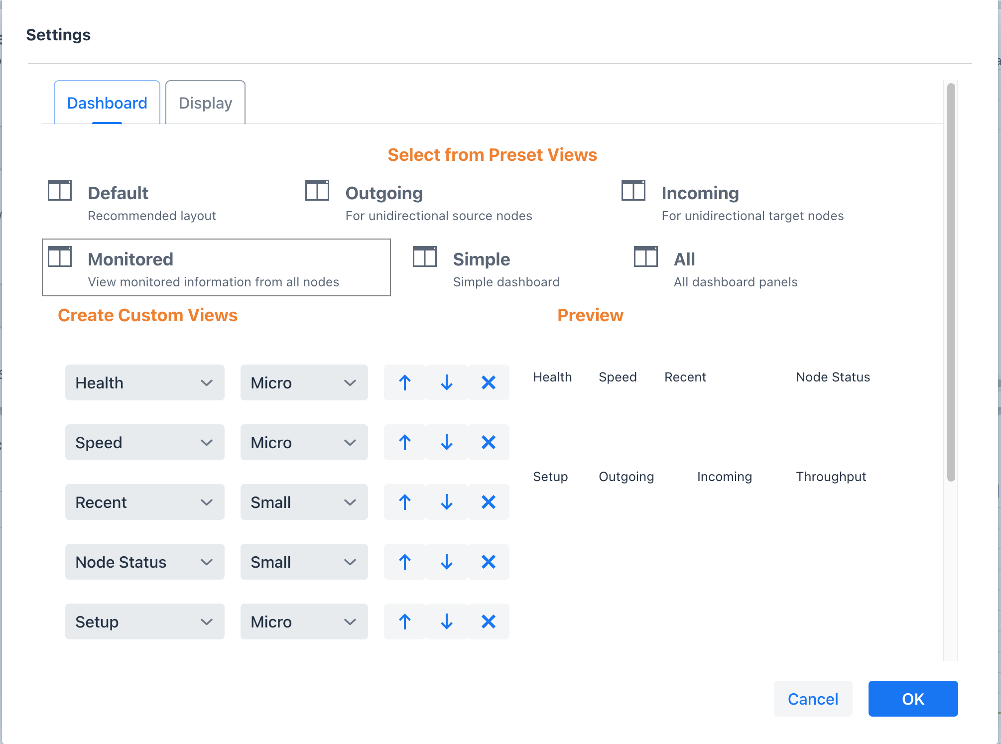Move the Health panel up

[x=404, y=382]
